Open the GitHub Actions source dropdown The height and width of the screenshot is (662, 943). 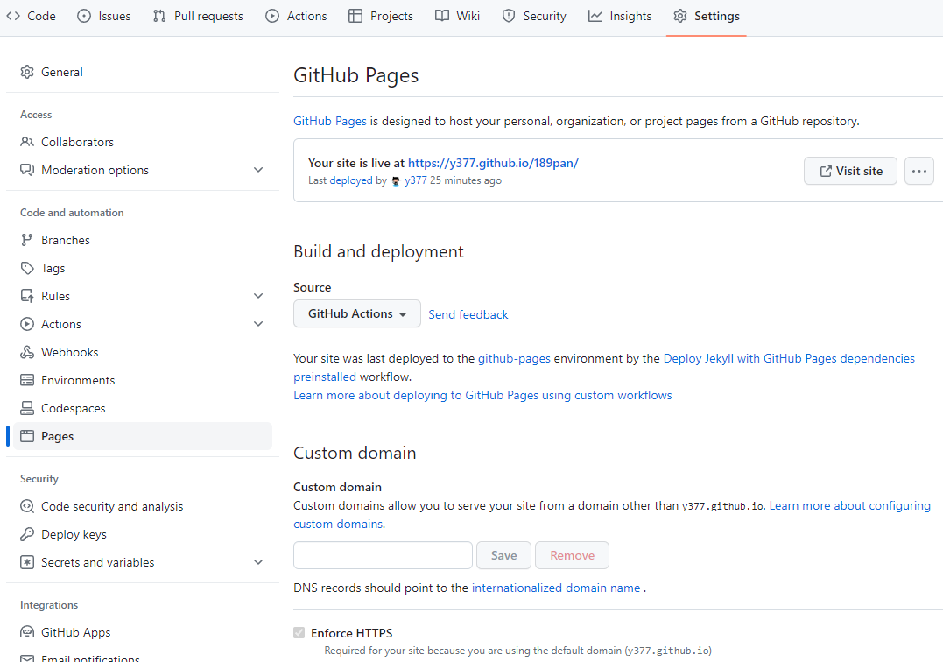pyautogui.click(x=356, y=313)
